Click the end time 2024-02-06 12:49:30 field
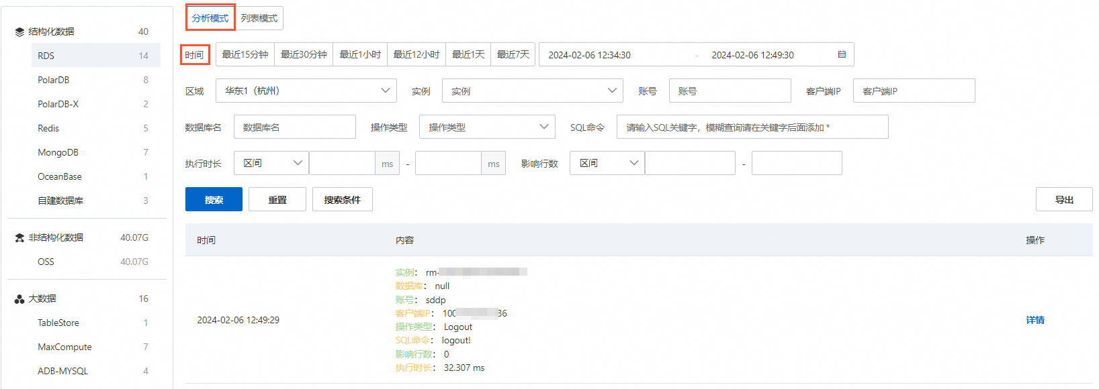This screenshot has height=389, width=1099. (x=753, y=55)
